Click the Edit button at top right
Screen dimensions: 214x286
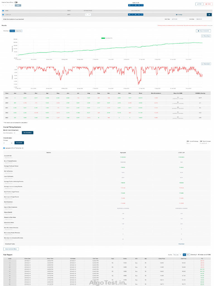pyautogui.click(x=199, y=4)
